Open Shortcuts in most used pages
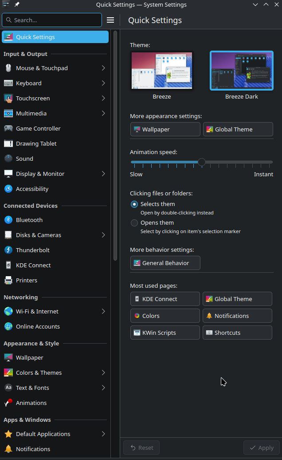Image resolution: width=282 pixels, height=460 pixels. 237,333
